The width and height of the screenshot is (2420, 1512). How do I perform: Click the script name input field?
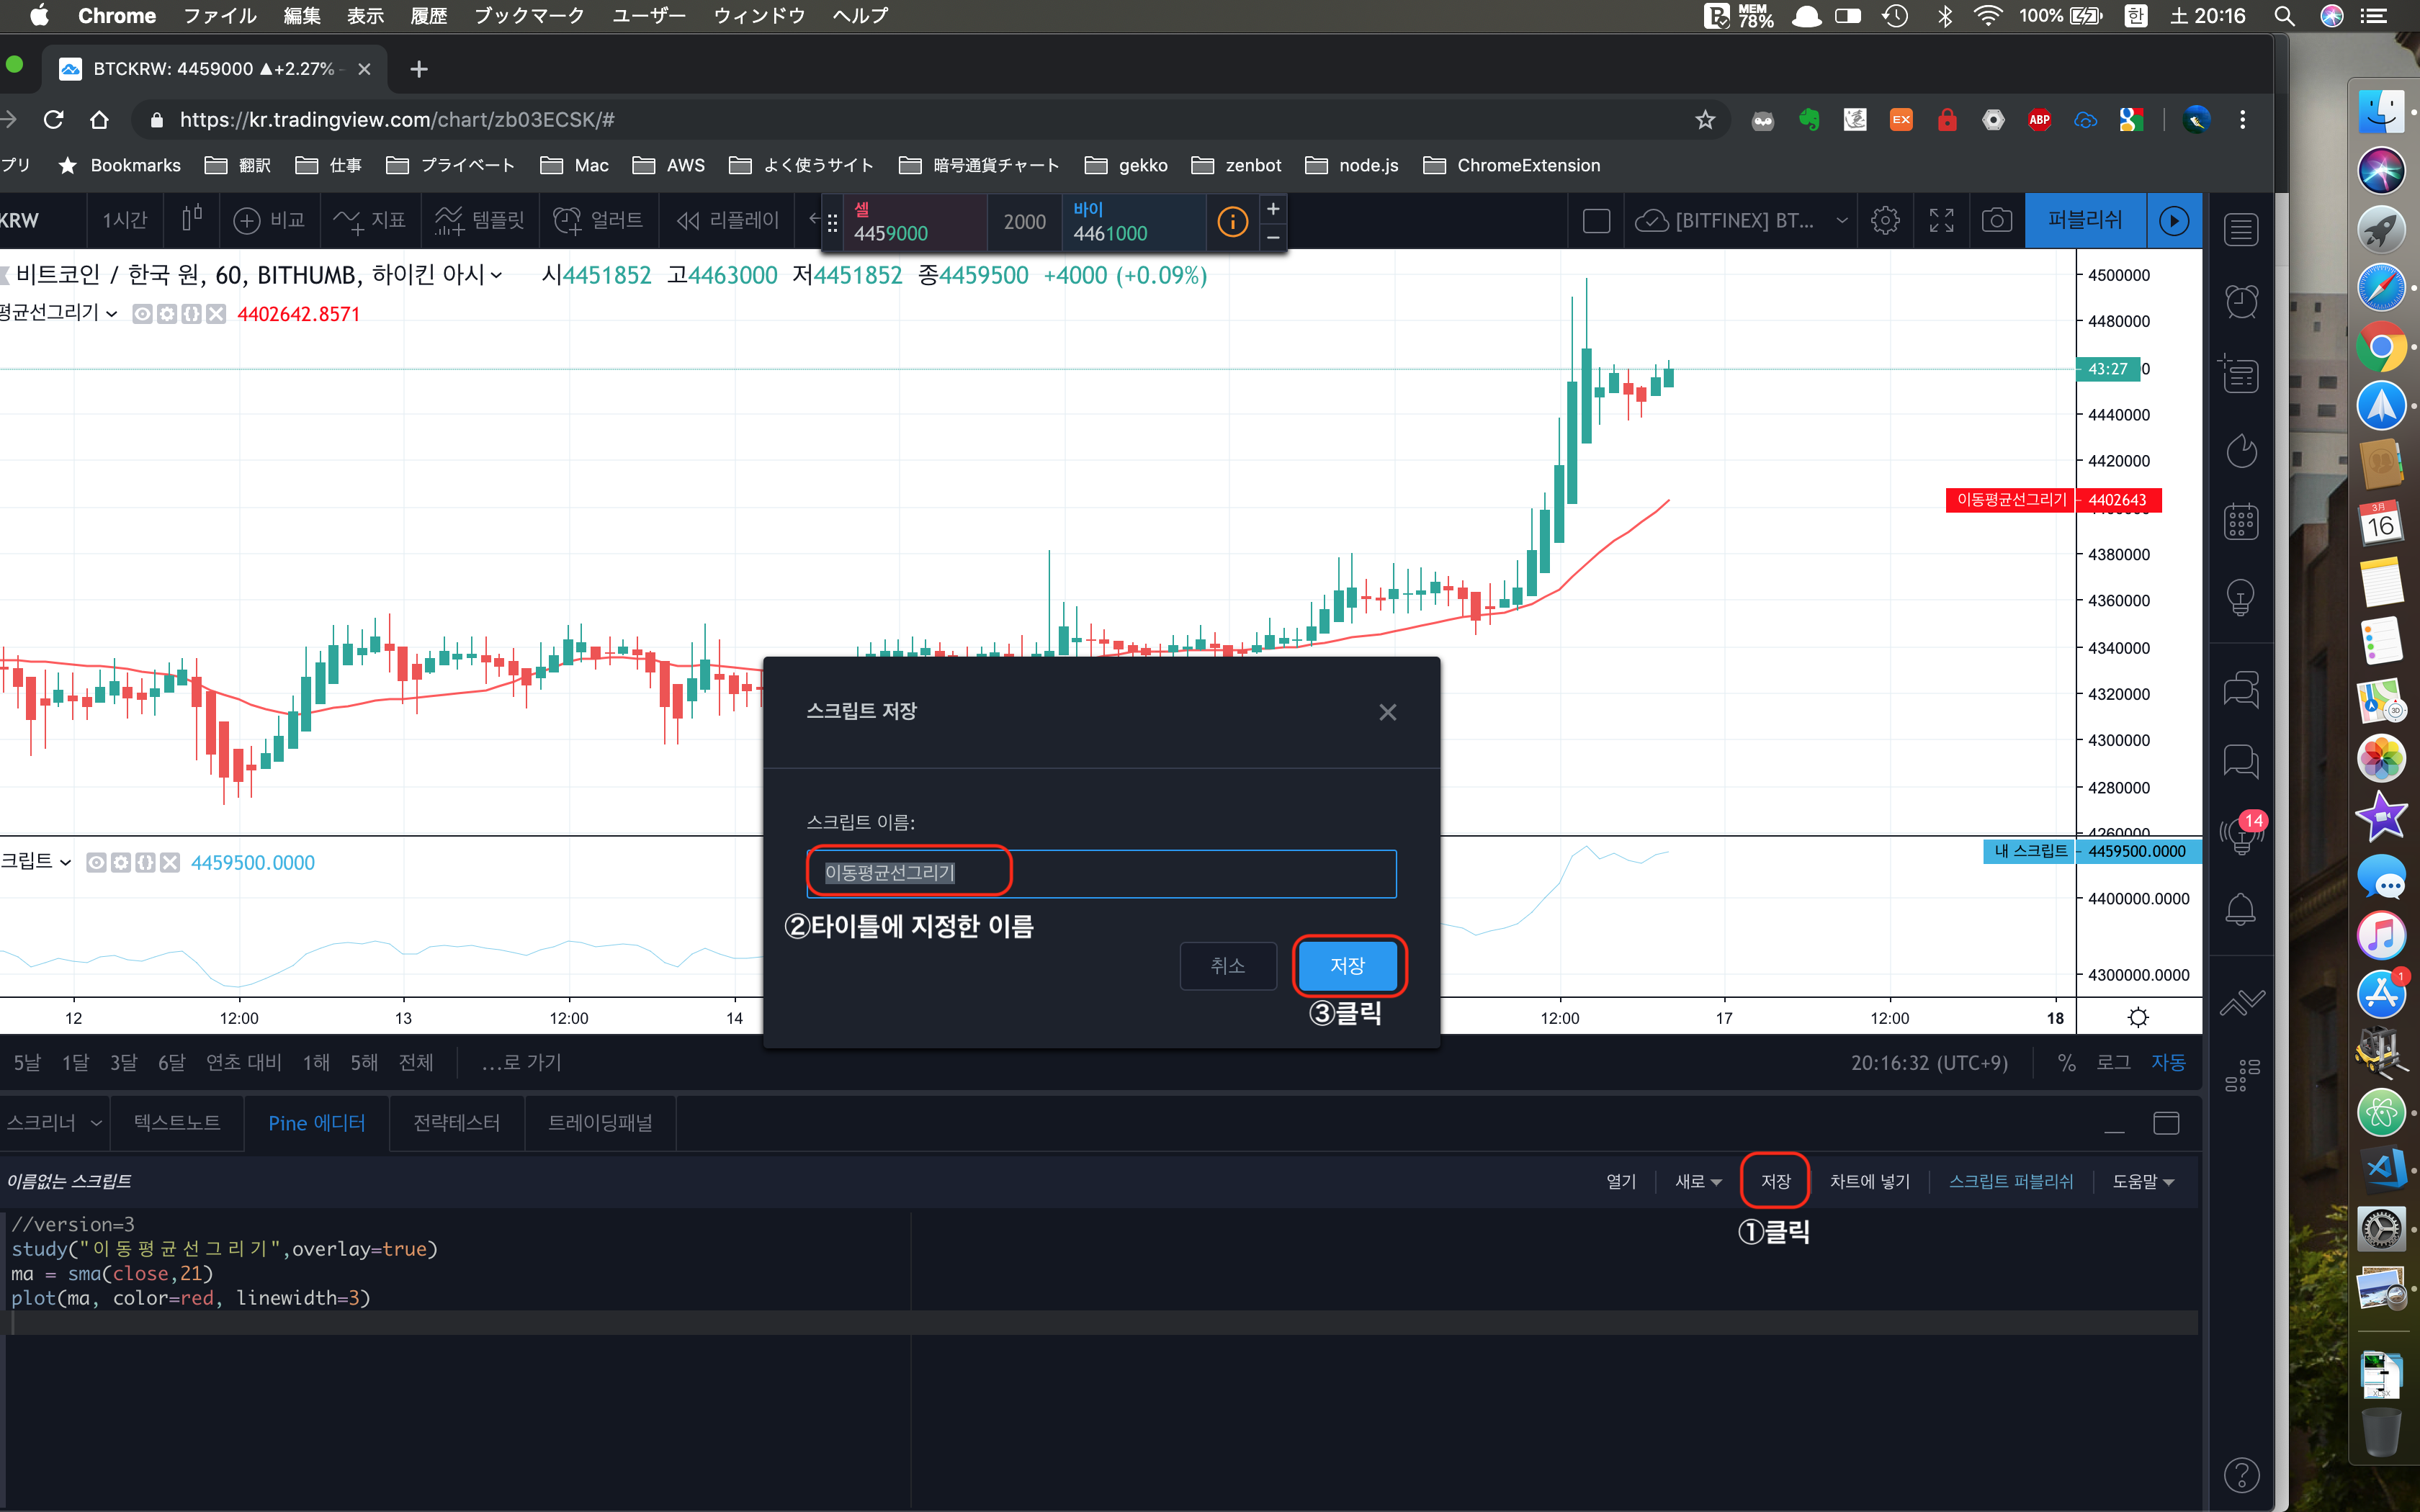tap(1101, 873)
